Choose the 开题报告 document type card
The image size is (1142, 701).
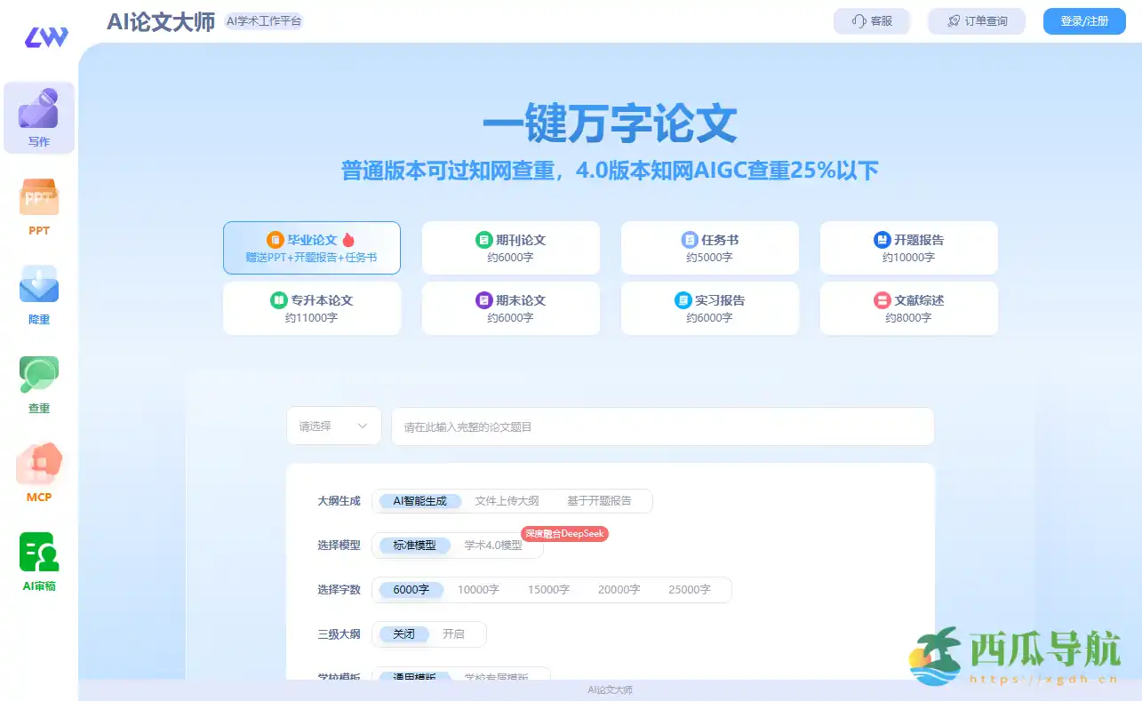[x=908, y=248]
